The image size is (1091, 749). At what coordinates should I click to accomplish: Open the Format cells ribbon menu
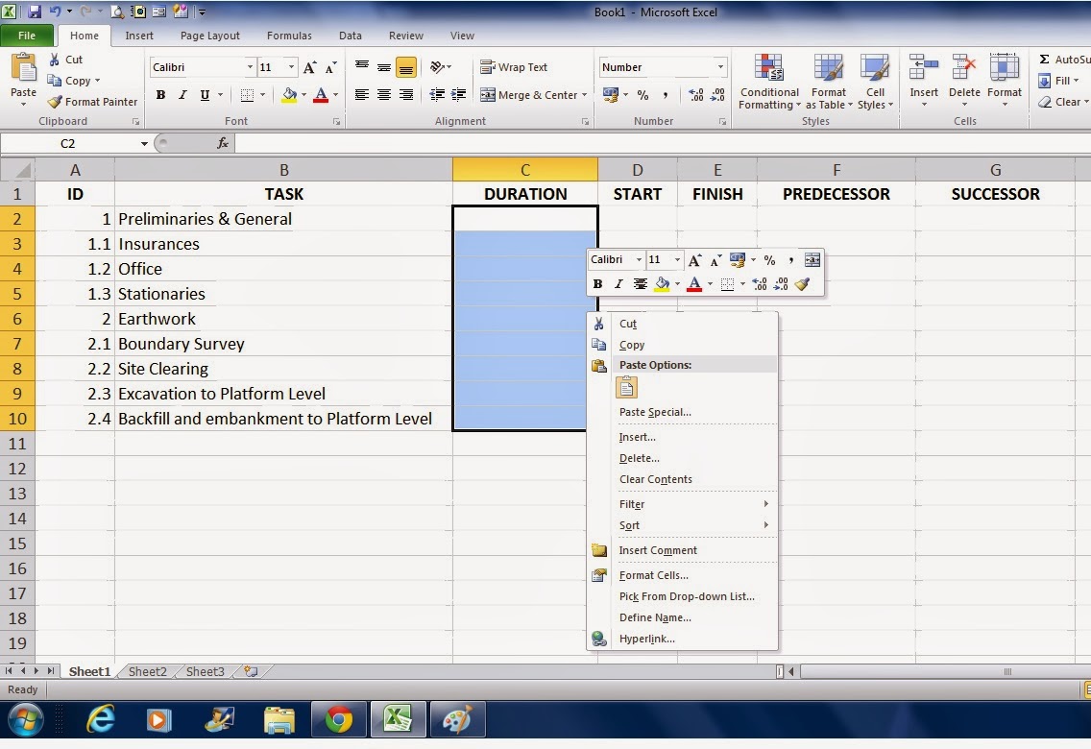1004,80
